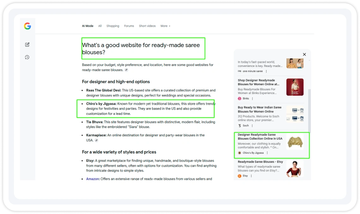Click the Binks favicon

click(x=239, y=98)
